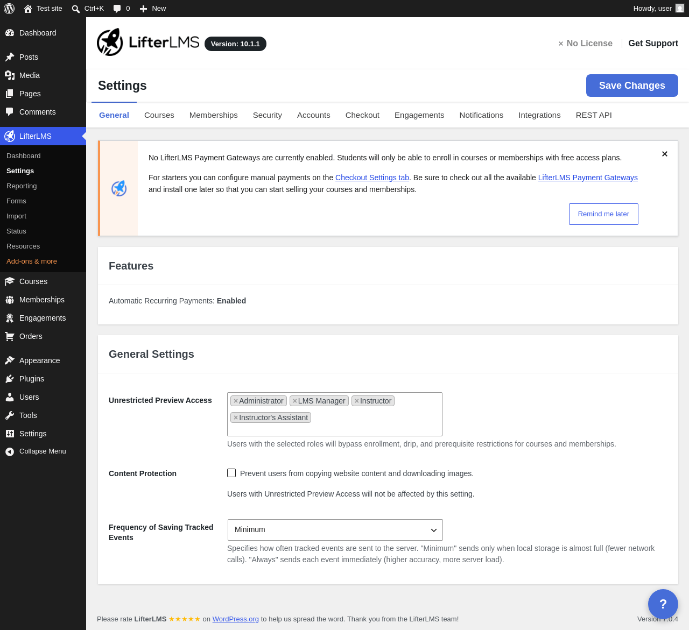Open the Integrations settings tab
This screenshot has height=630, width=689.
pyautogui.click(x=539, y=115)
